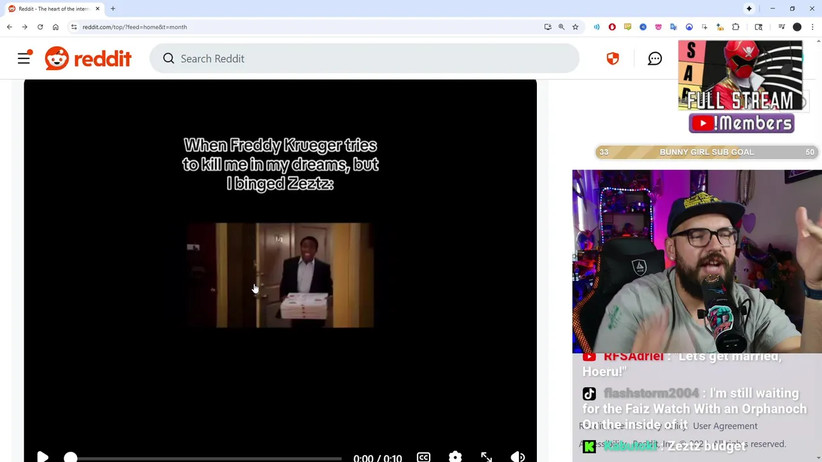The height and width of the screenshot is (462, 822).
Task: Open the browser tab search side panel icon
Action: point(758,27)
